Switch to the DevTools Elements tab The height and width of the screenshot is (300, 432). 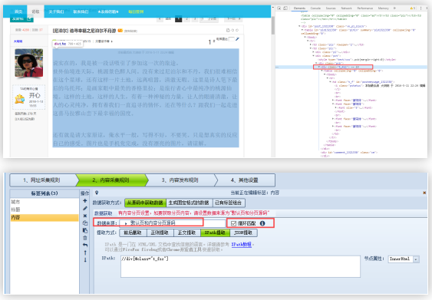click(x=299, y=8)
